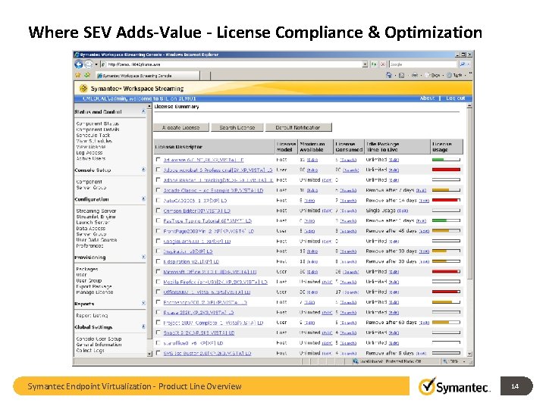
Task: Collapse the Provisioning sidebar section
Action: 143,257
